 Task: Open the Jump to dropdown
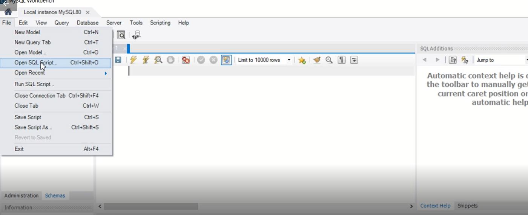point(501,60)
